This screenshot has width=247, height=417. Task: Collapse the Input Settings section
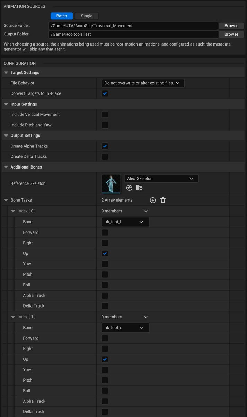click(x=6, y=104)
